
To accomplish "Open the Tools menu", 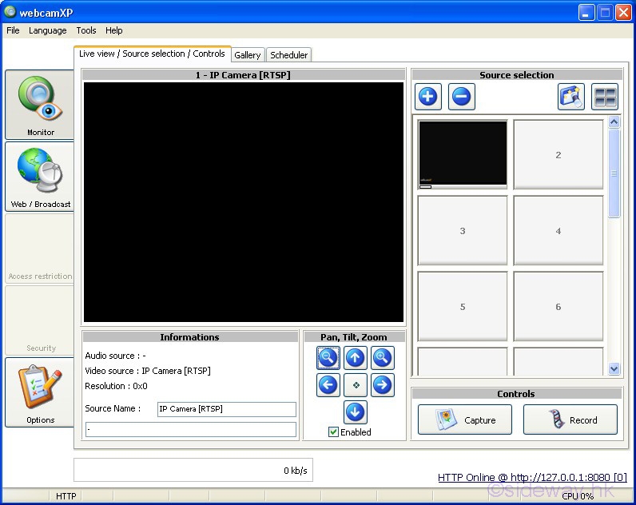I will coord(86,30).
